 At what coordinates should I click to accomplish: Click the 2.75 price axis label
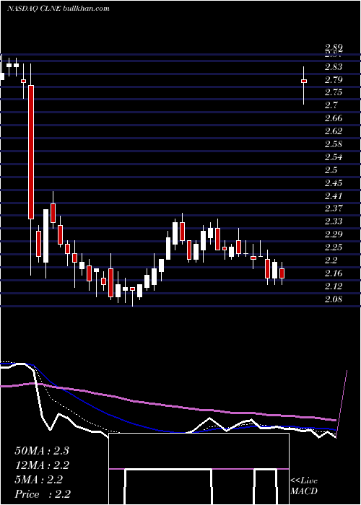coord(334,92)
